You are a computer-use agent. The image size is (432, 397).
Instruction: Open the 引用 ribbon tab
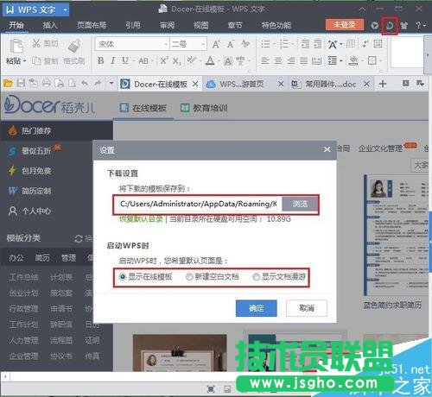[133, 25]
